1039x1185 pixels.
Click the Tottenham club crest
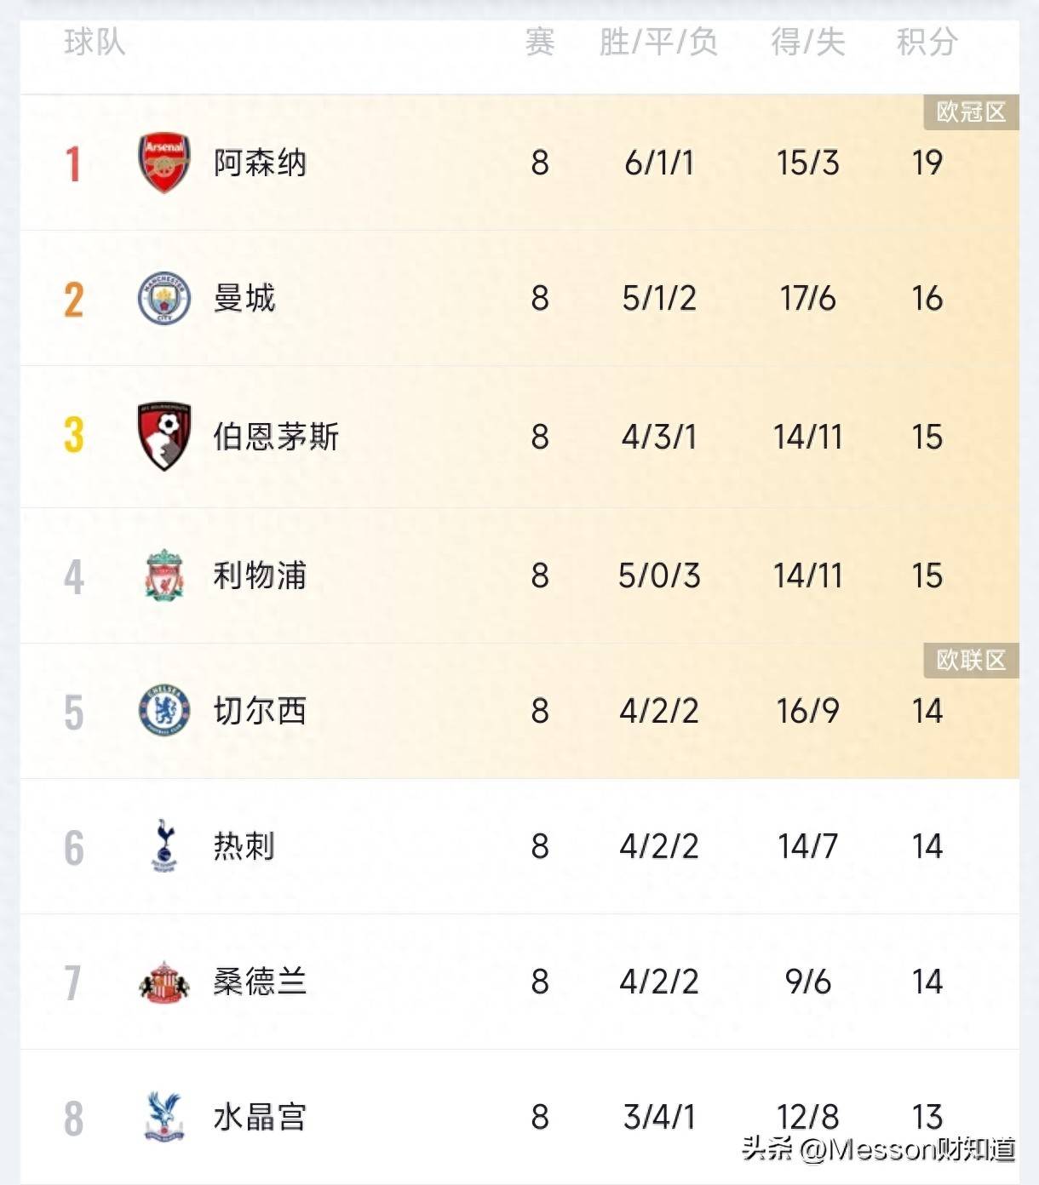tap(164, 846)
